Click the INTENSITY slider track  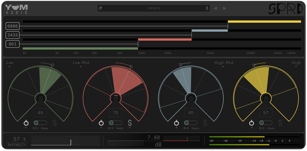pos(66,141)
